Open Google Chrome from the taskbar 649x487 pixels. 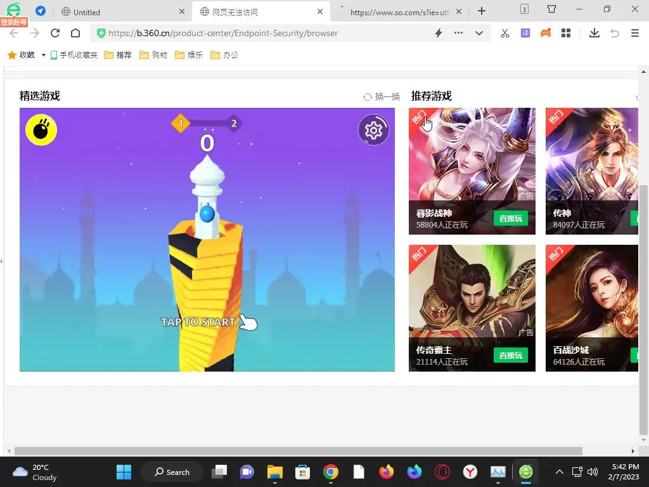pos(330,472)
